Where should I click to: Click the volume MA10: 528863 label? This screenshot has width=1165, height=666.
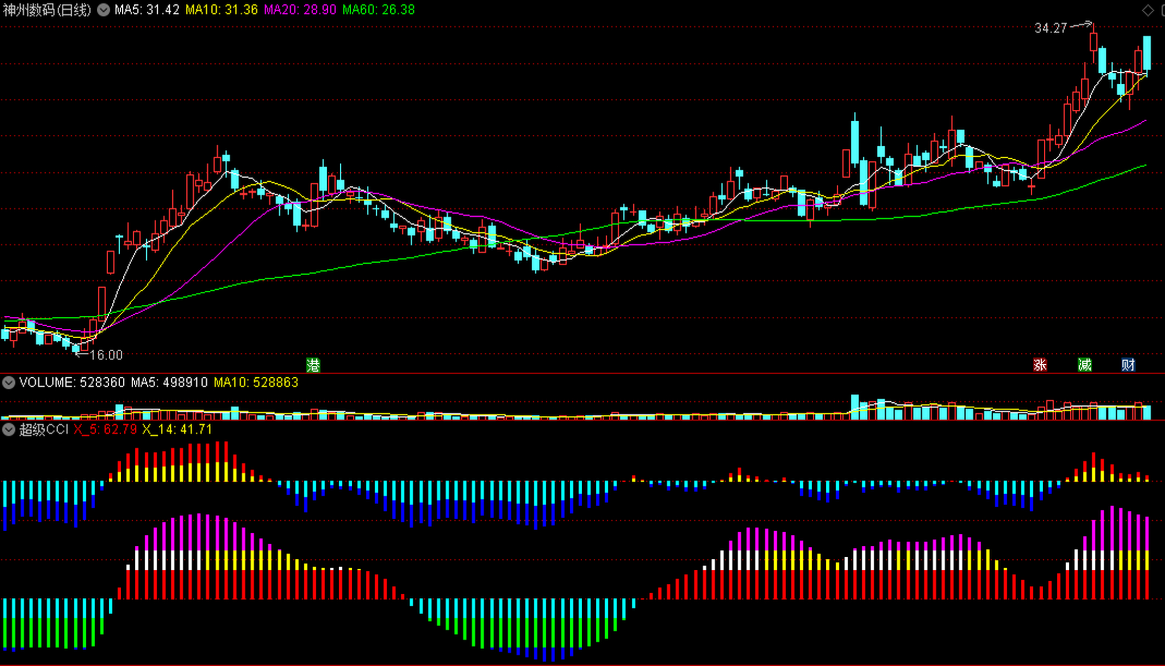pos(256,383)
